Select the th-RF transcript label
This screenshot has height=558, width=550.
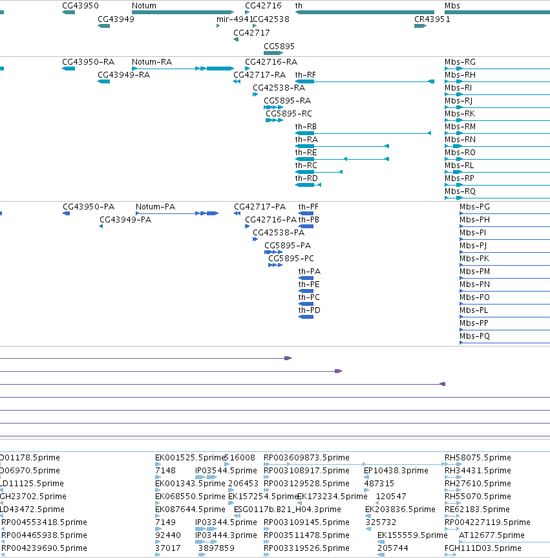pyautogui.click(x=305, y=75)
